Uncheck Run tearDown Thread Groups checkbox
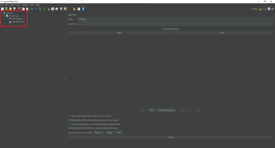The image size is (275, 148). pyautogui.click(x=70, y=120)
